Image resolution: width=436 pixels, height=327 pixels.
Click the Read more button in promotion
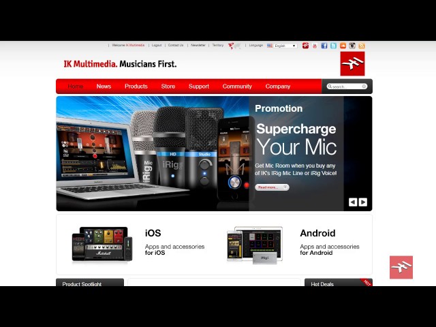click(272, 187)
